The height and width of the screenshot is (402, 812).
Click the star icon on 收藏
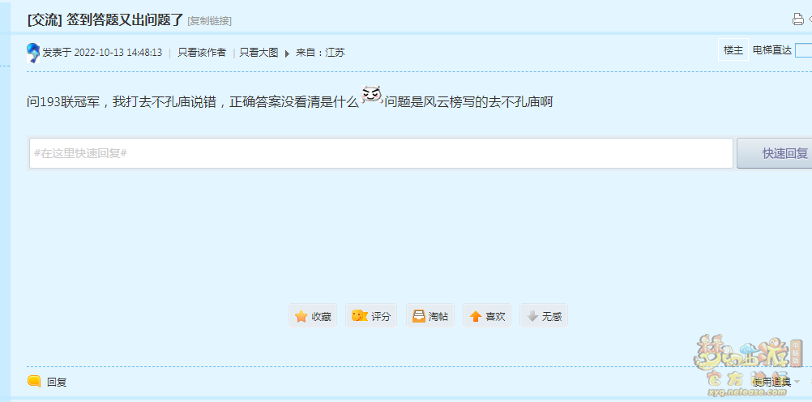(x=301, y=316)
